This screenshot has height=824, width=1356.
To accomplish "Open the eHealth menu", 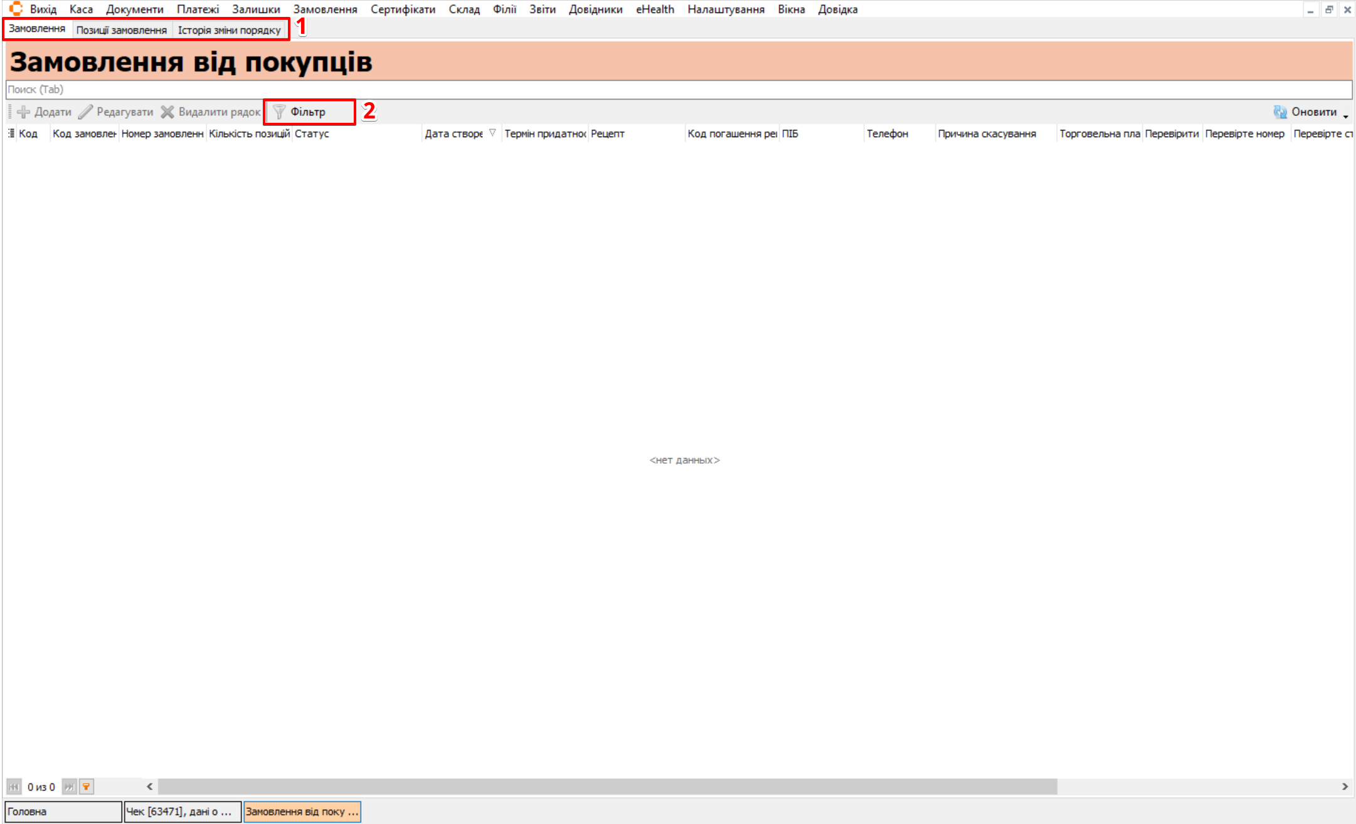I will click(x=655, y=9).
